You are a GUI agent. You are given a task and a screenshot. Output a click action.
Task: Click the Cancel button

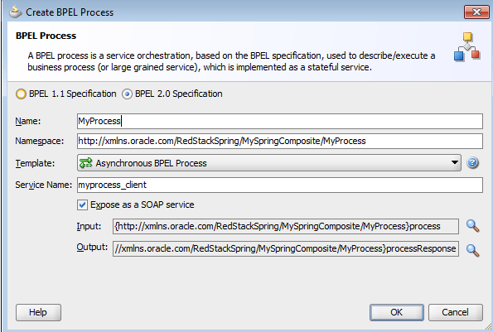(x=455, y=312)
